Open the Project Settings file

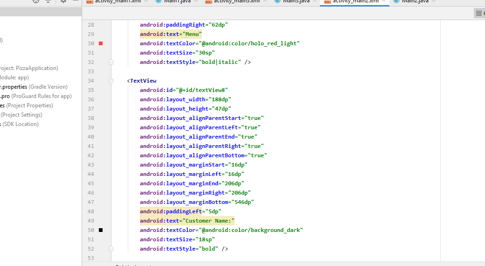click(21, 115)
